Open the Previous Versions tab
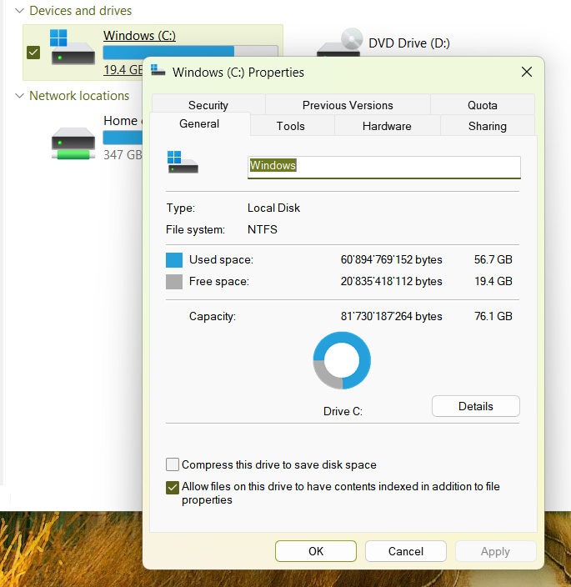The image size is (571, 587). [x=348, y=105]
